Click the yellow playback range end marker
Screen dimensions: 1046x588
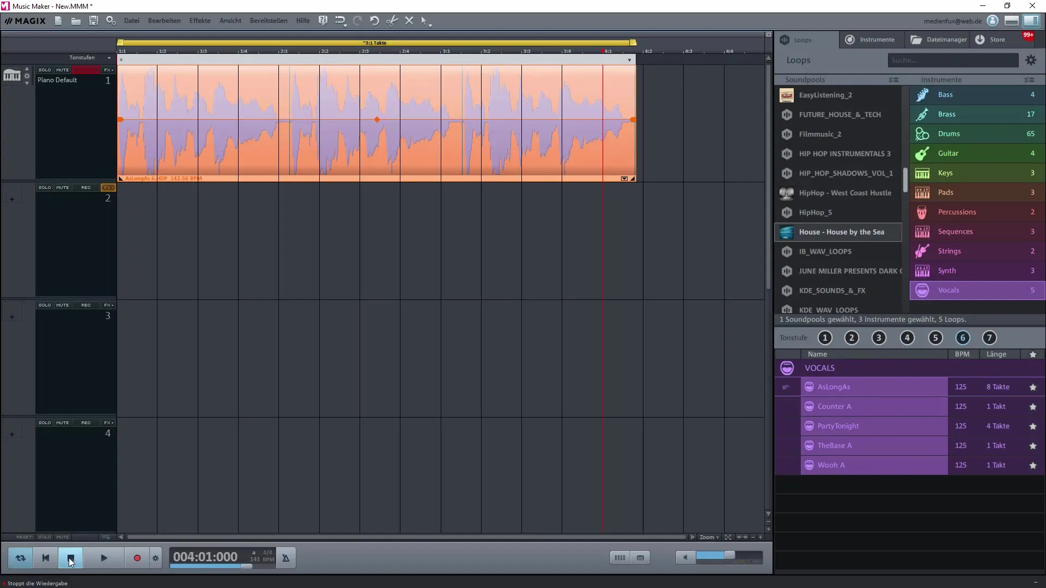(x=633, y=42)
